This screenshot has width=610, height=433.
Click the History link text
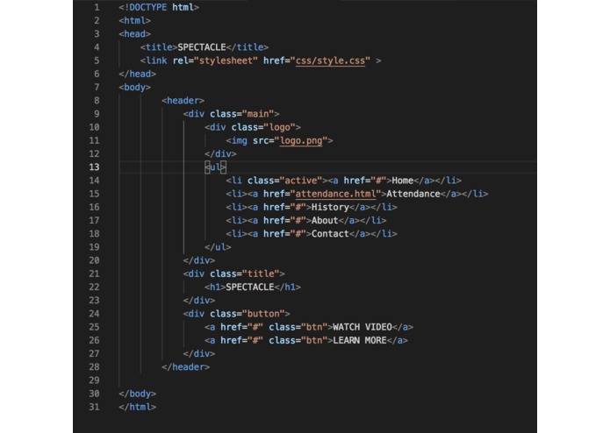(330, 208)
